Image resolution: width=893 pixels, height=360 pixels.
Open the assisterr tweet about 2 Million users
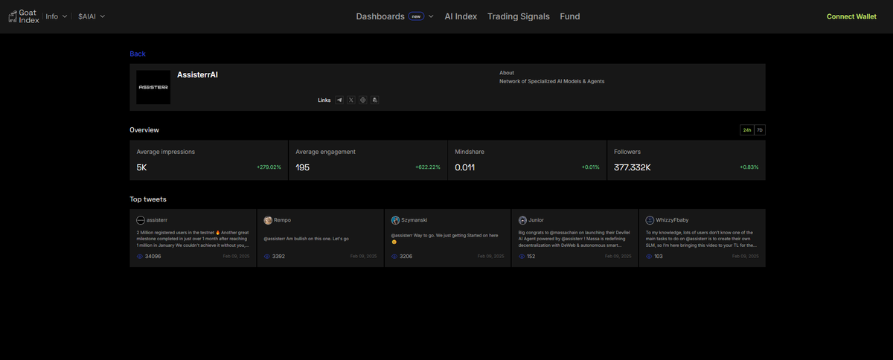tap(193, 238)
